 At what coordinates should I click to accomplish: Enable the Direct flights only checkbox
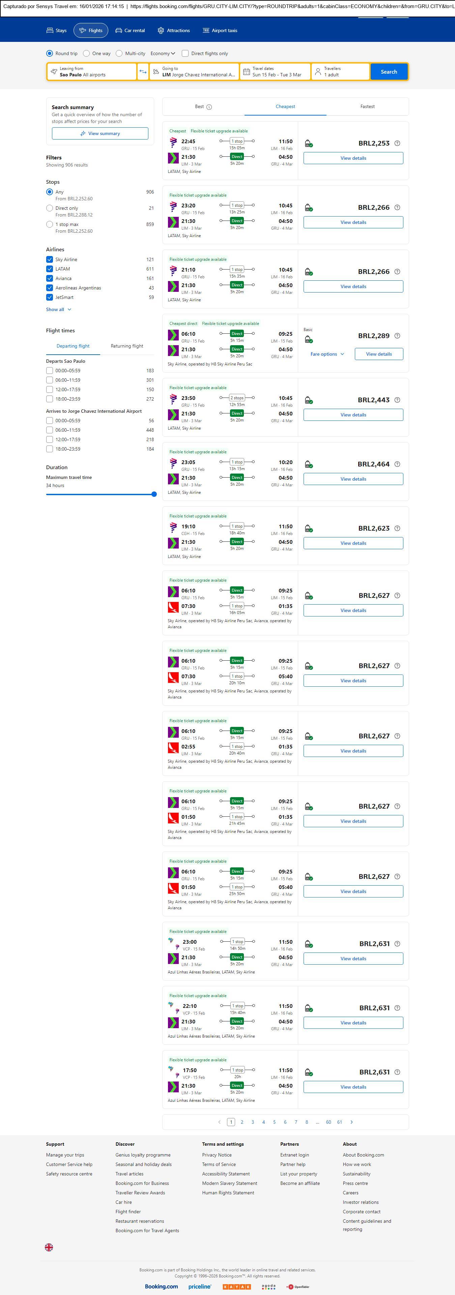pos(185,53)
